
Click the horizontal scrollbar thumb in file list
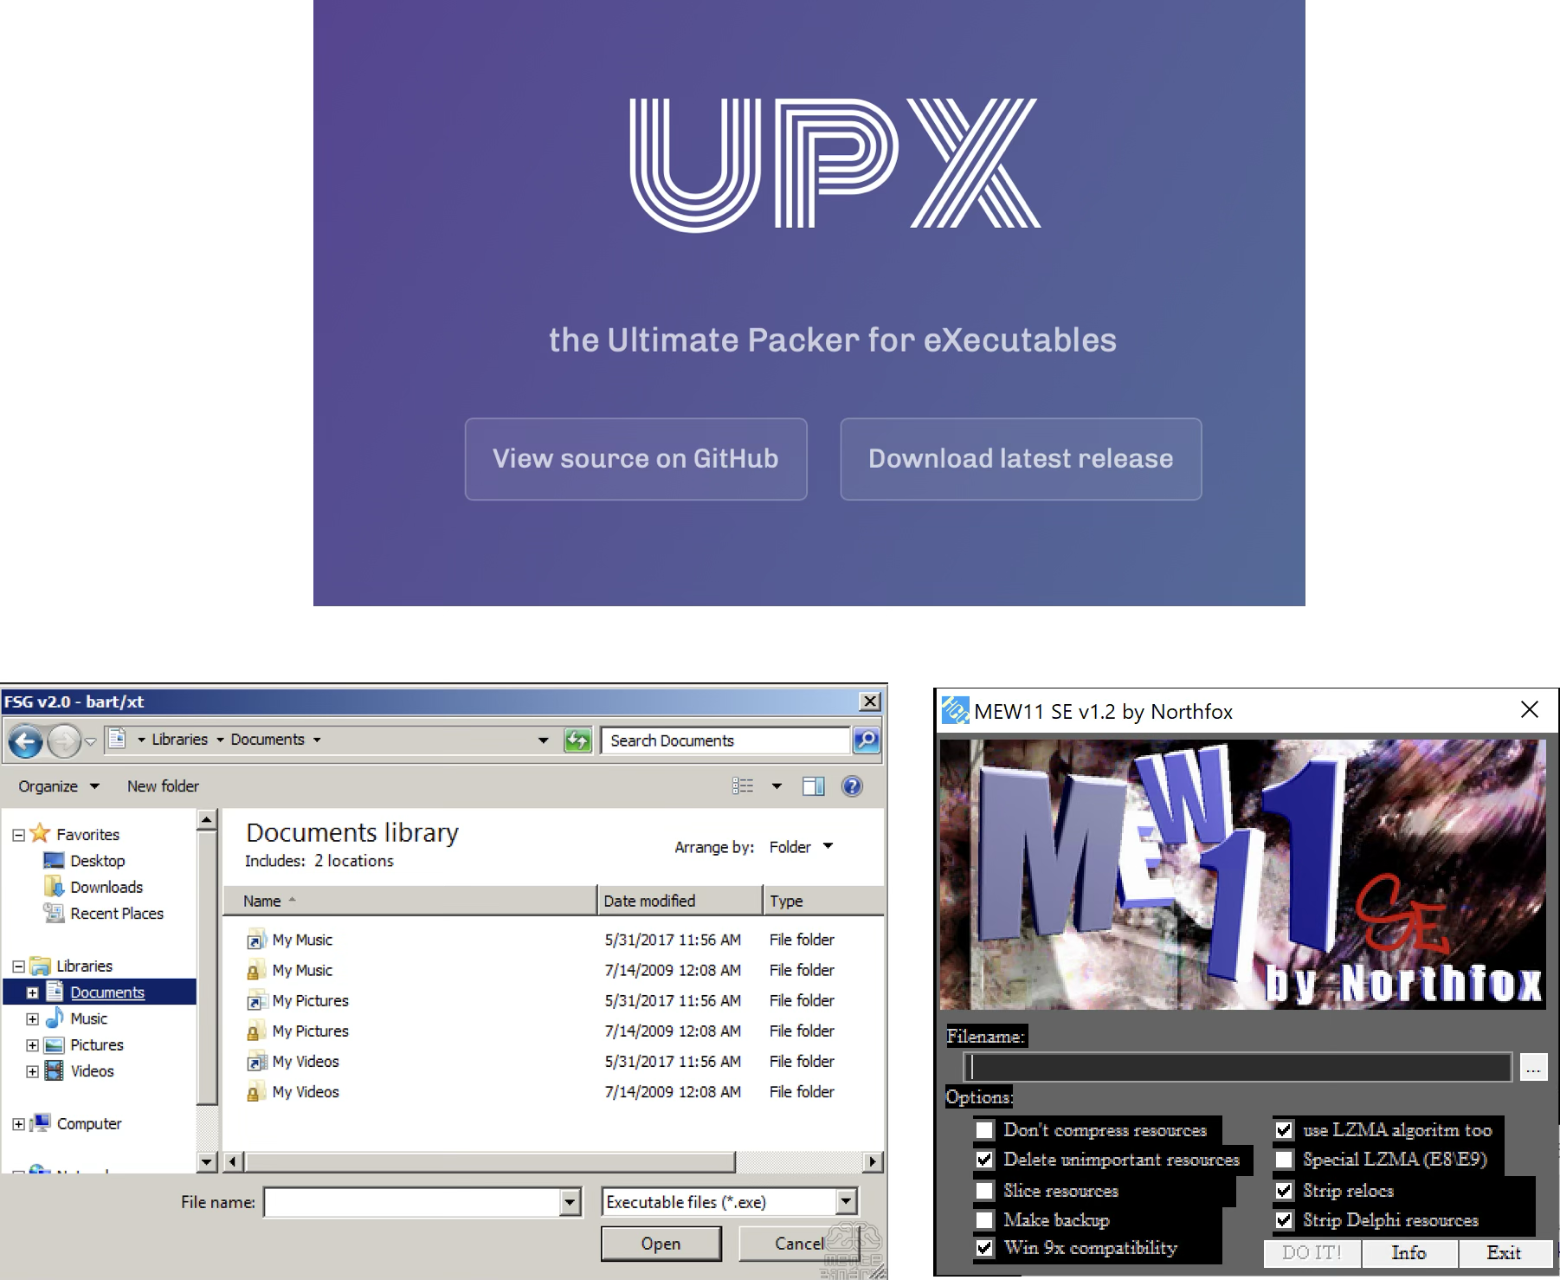click(x=490, y=1161)
